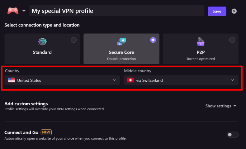Select the Standard radio button
The width and height of the screenshot is (246, 149).
click(x=73, y=40)
